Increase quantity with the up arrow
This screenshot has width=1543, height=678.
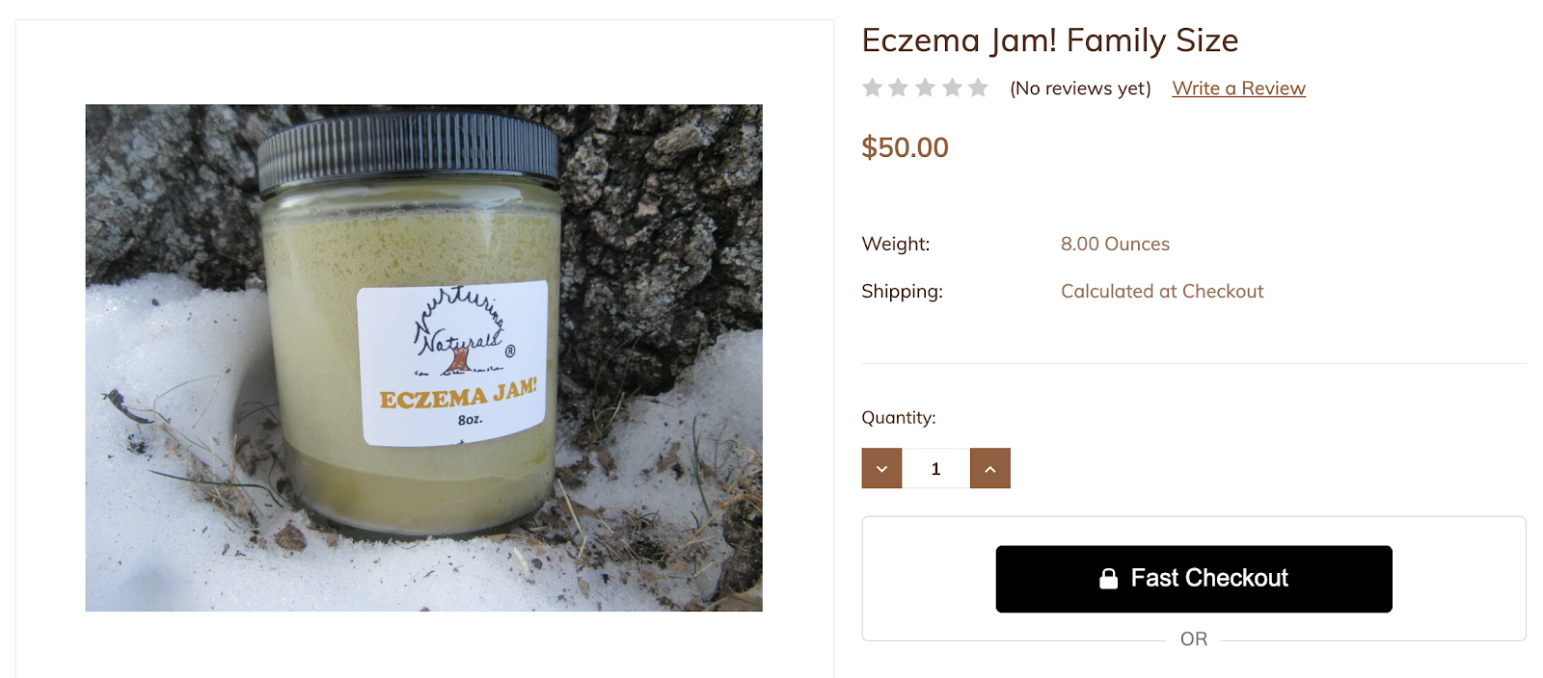[990, 468]
